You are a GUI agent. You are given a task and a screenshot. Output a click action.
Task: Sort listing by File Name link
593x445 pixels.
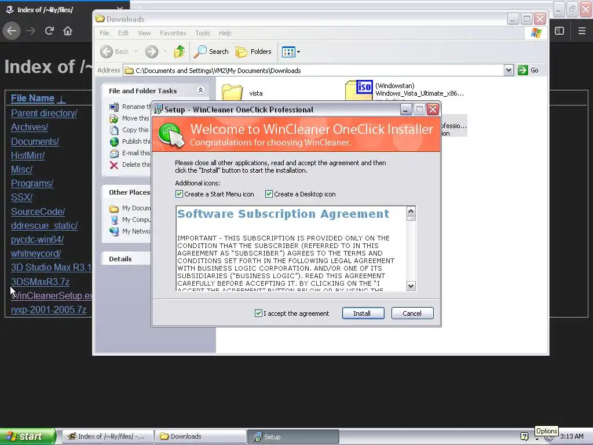32,99
